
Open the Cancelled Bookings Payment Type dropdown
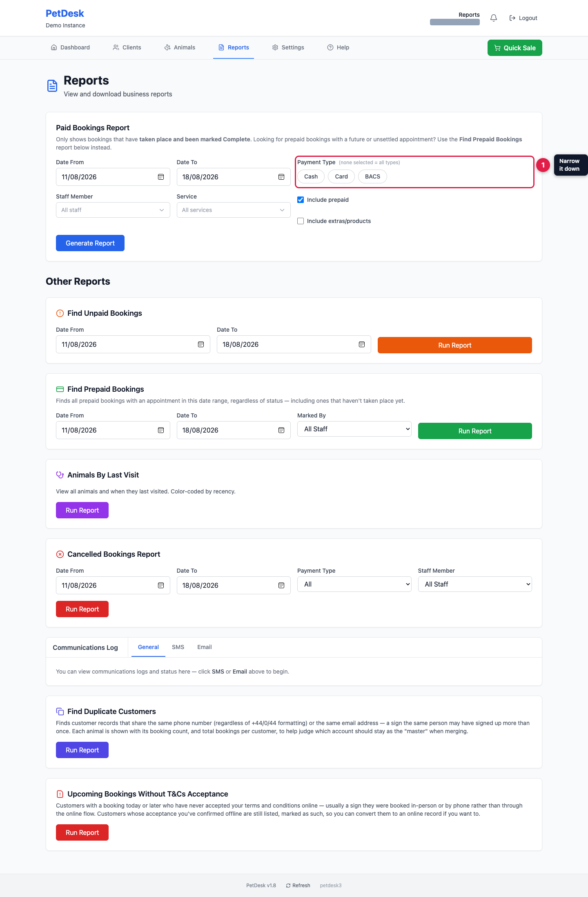[354, 584]
